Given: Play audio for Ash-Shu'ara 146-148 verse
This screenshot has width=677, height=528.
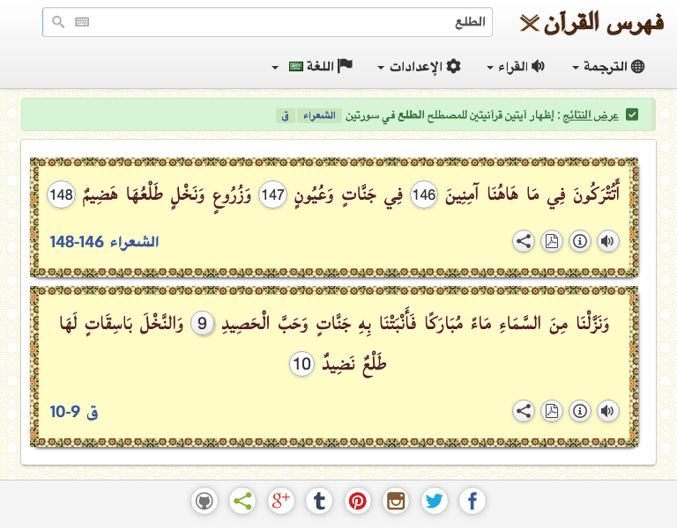Looking at the screenshot, I should coord(608,242).
